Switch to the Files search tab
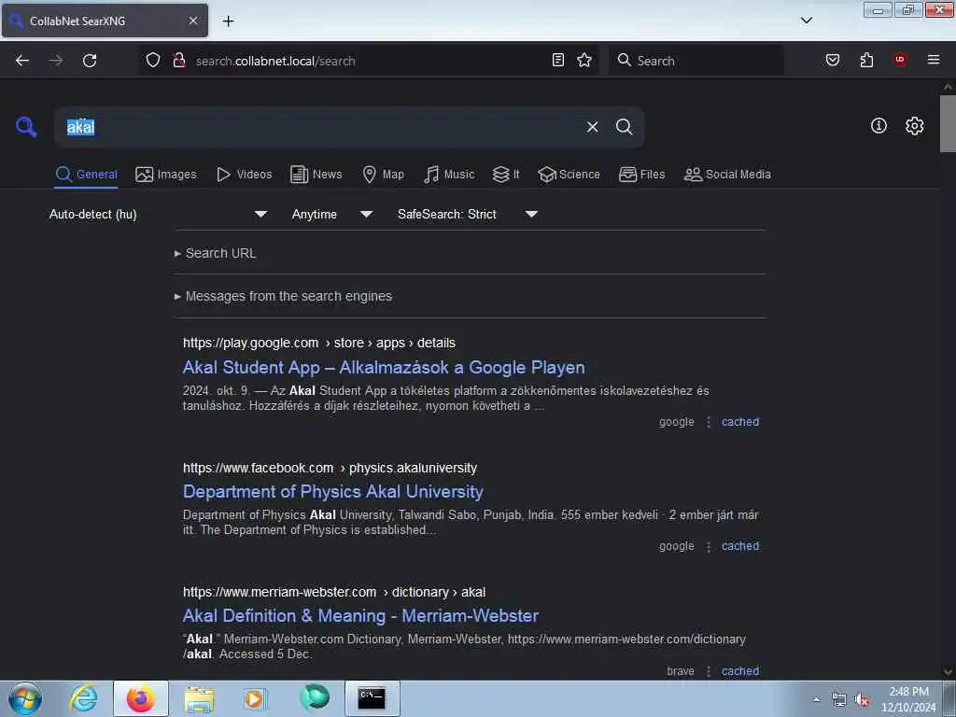Screen dimensions: 956x717 click(641, 175)
